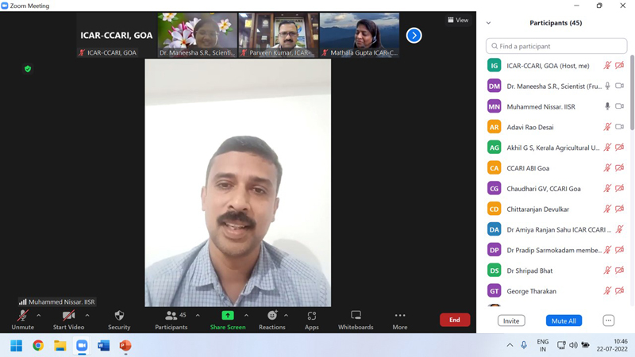Toggle Adavi Rao Desai camera icon
The image size is (635, 357).
point(620,127)
